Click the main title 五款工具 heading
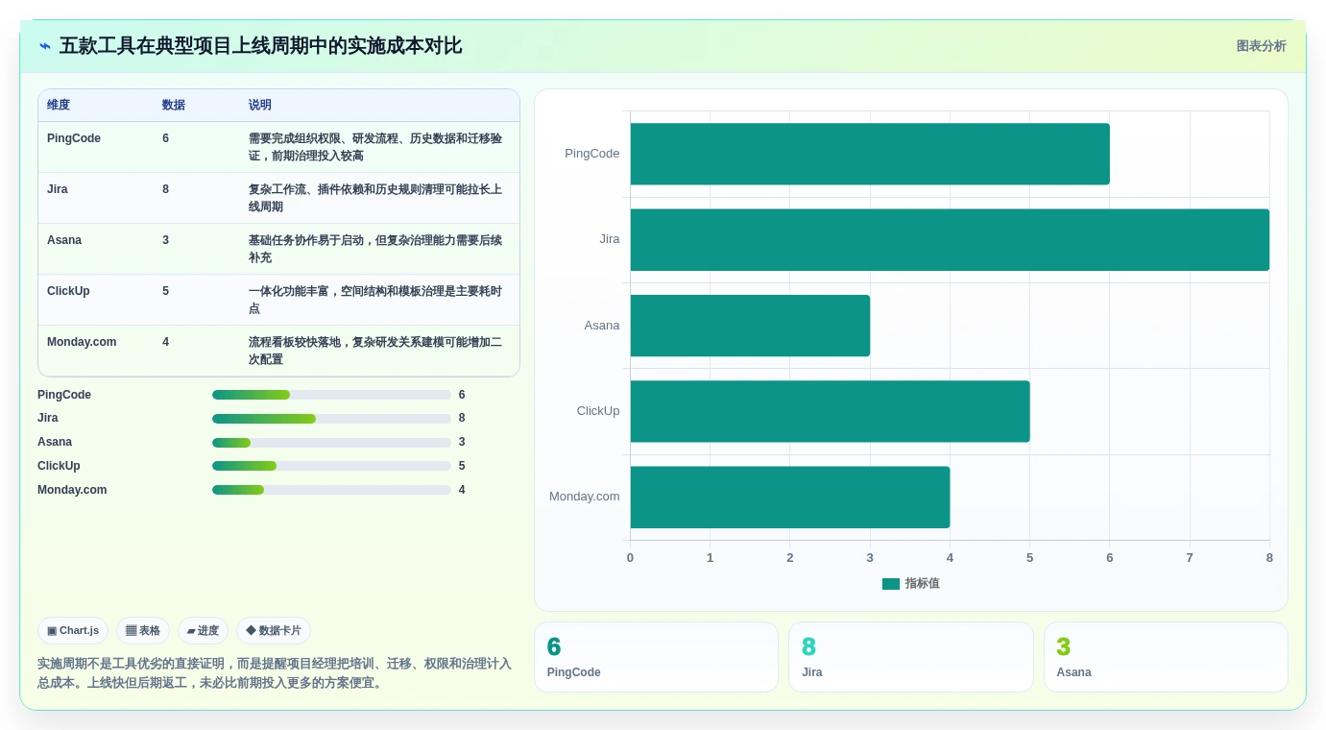The image size is (1326, 730). pyautogui.click(x=260, y=46)
